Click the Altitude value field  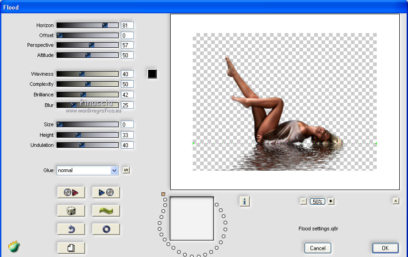(127, 55)
